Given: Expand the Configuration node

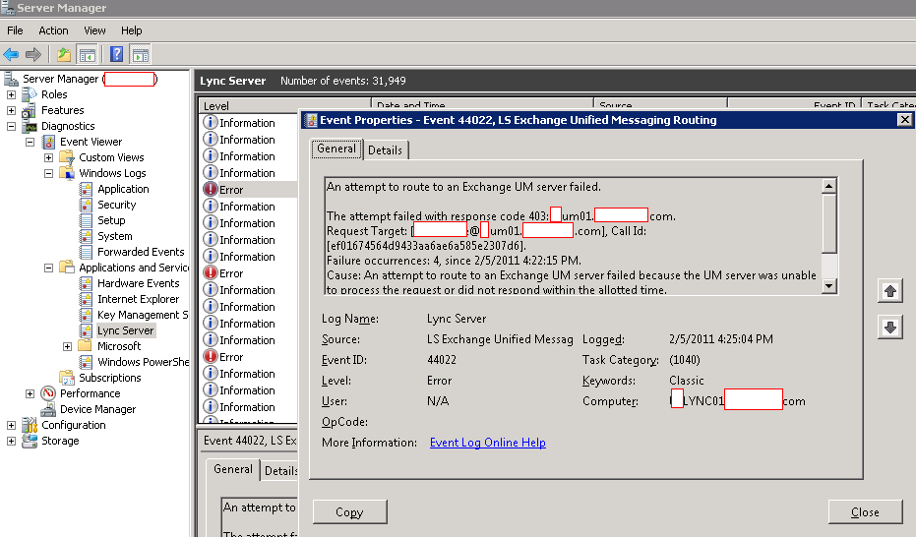Looking at the screenshot, I should pos(11,426).
